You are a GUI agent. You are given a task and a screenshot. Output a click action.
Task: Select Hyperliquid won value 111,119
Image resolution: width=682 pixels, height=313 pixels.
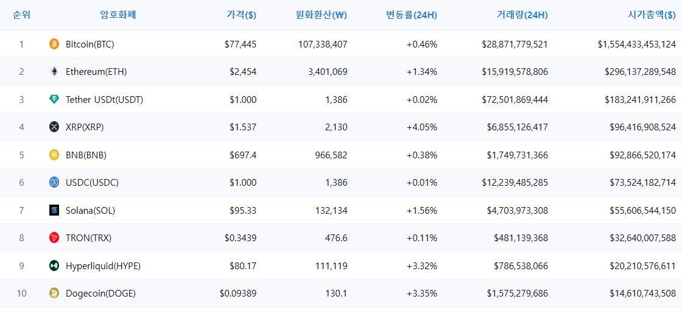click(x=331, y=266)
